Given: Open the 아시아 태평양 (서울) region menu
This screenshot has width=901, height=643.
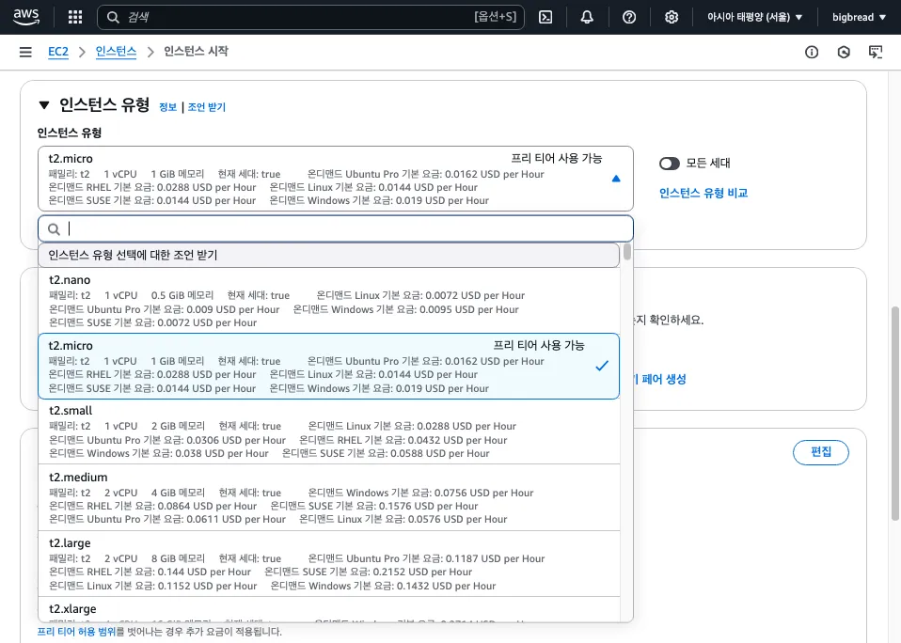Looking at the screenshot, I should [x=754, y=17].
